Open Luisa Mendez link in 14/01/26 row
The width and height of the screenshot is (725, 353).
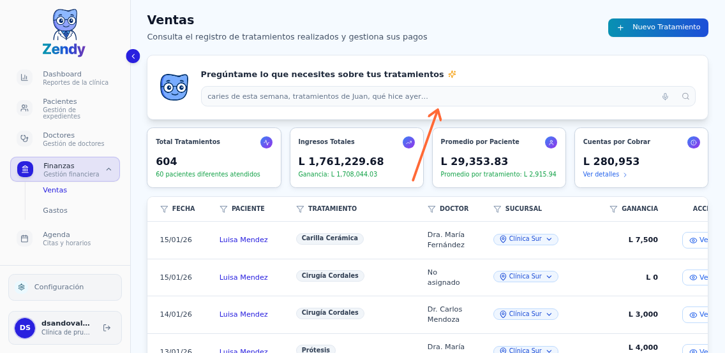coord(243,314)
